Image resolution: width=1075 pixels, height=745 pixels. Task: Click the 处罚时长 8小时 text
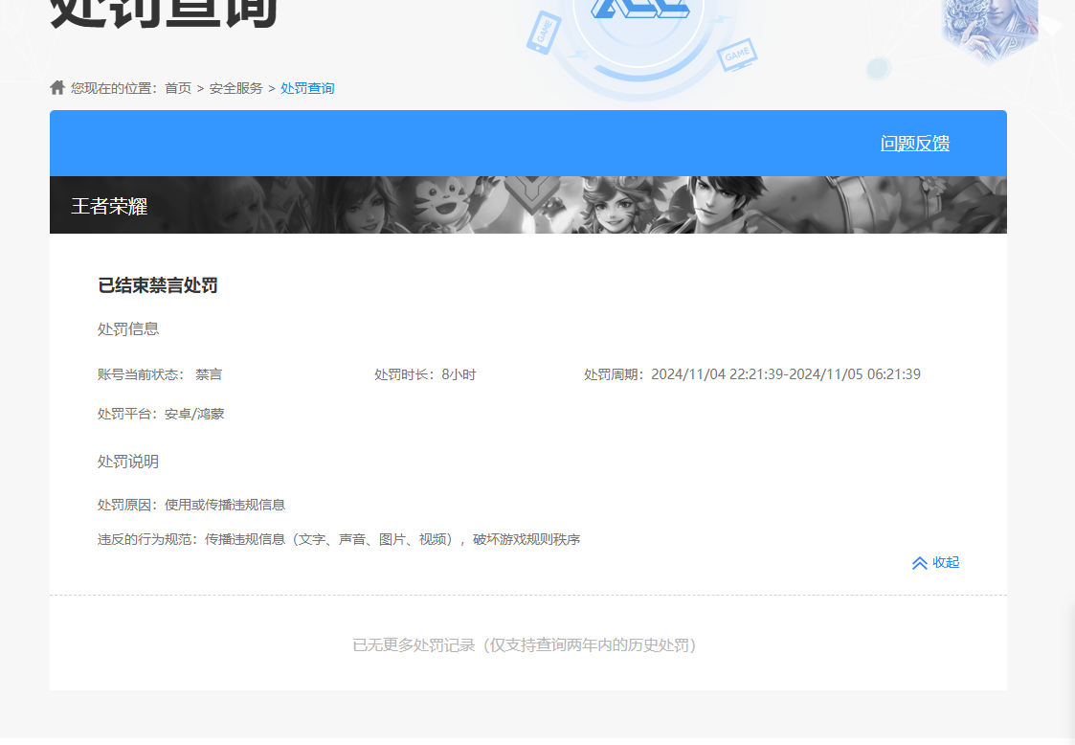pyautogui.click(x=425, y=374)
